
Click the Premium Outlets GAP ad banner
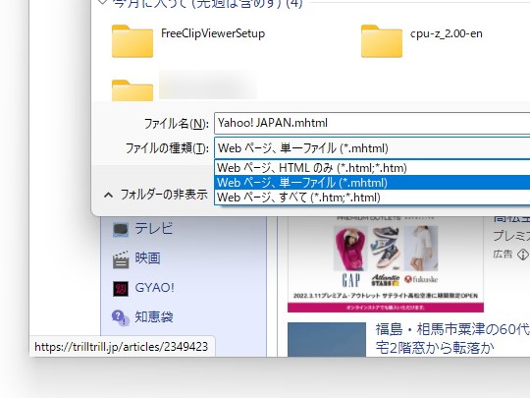pos(386,263)
